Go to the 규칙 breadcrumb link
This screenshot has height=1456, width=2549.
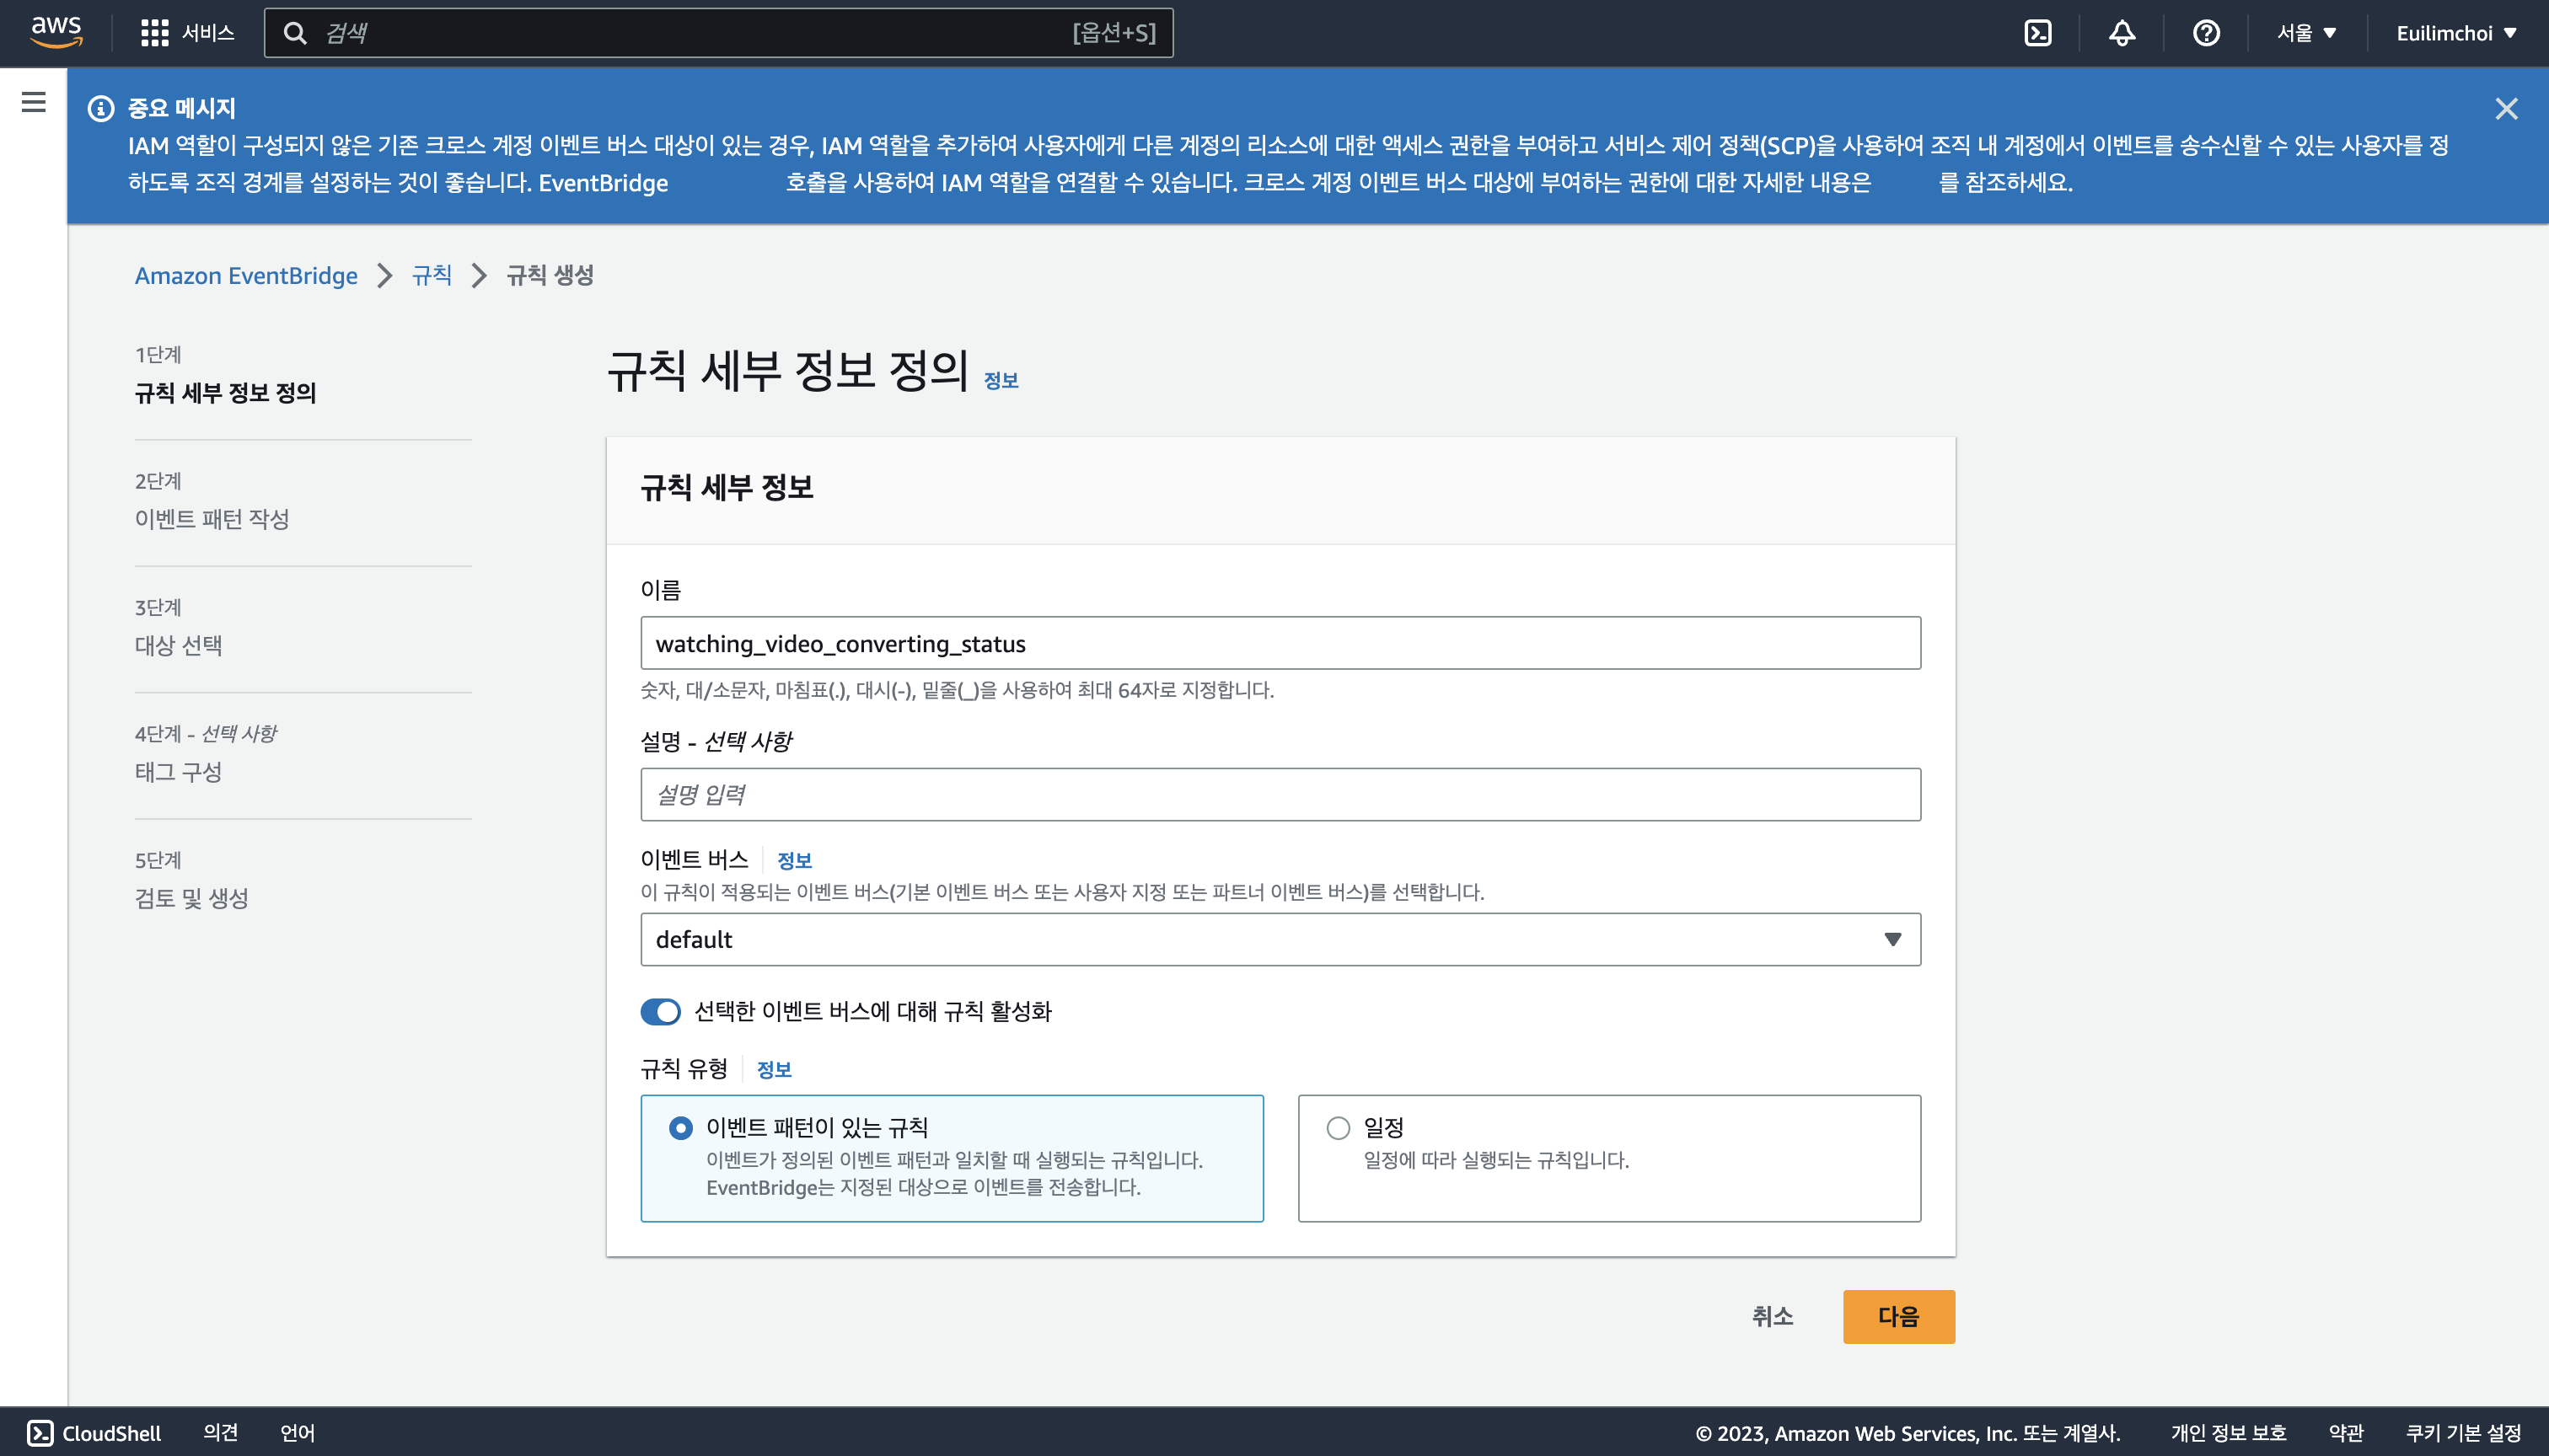click(x=432, y=275)
